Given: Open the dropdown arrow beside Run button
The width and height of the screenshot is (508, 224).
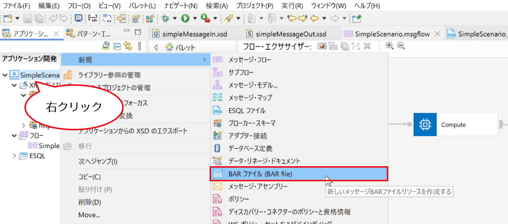Looking at the screenshot, I should (x=195, y=18).
